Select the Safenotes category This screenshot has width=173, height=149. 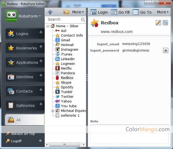pyautogui.click(x=25, y=105)
